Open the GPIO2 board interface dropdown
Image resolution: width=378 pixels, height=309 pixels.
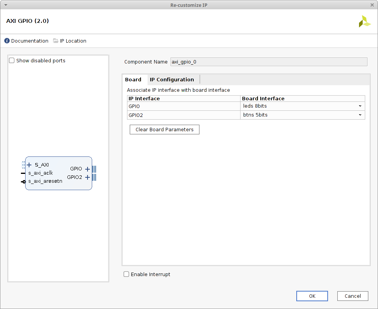tap(360, 115)
